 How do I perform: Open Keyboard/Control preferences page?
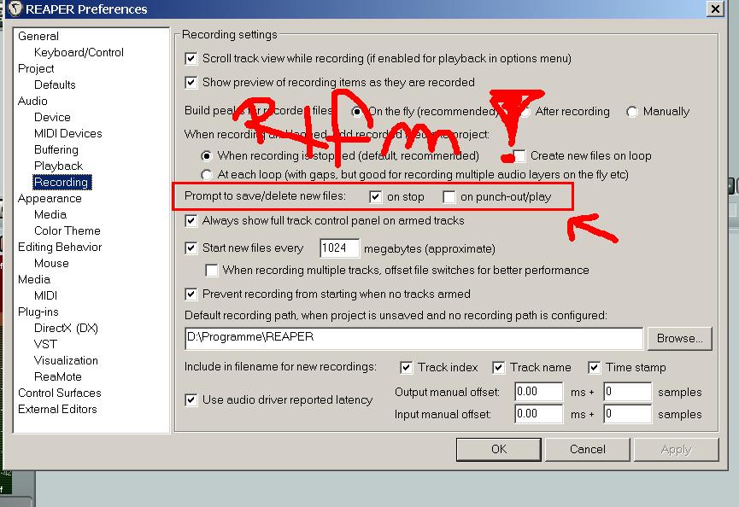coord(79,52)
